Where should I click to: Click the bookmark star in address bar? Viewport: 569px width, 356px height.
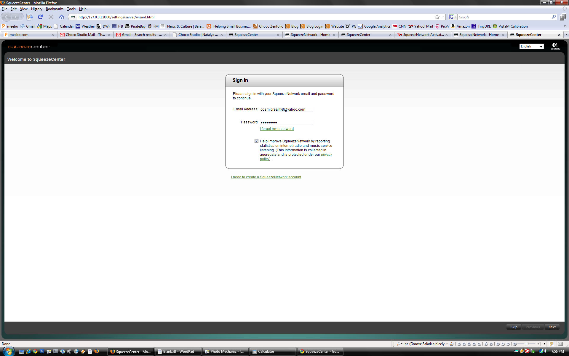tap(437, 17)
